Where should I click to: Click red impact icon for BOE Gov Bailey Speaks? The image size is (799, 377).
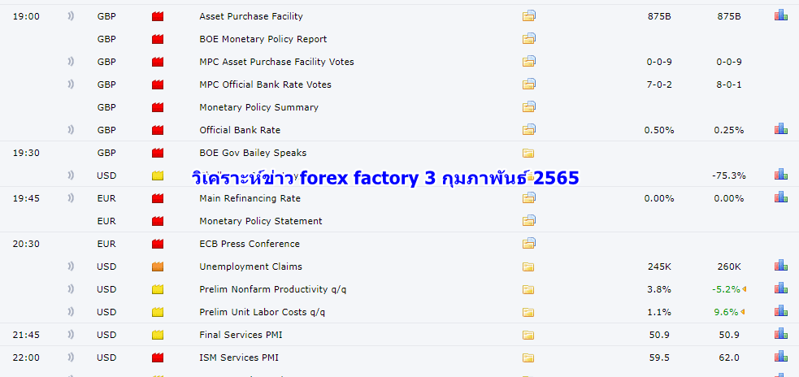click(158, 153)
